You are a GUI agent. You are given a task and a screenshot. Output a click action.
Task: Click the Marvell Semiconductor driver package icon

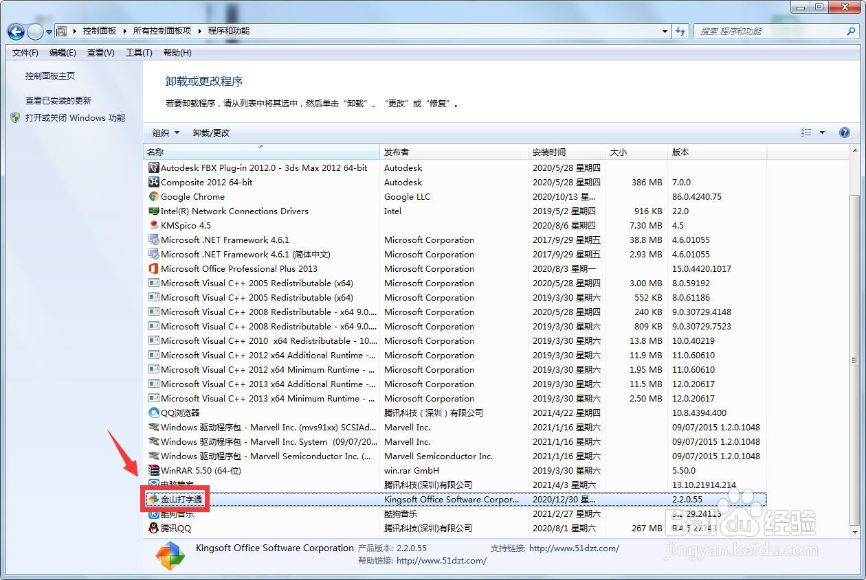click(154, 456)
